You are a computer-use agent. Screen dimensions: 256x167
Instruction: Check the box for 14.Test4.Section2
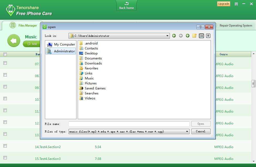[x=5, y=146]
